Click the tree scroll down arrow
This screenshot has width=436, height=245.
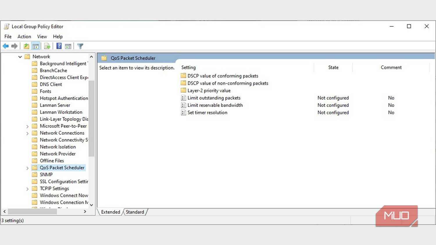click(x=91, y=205)
